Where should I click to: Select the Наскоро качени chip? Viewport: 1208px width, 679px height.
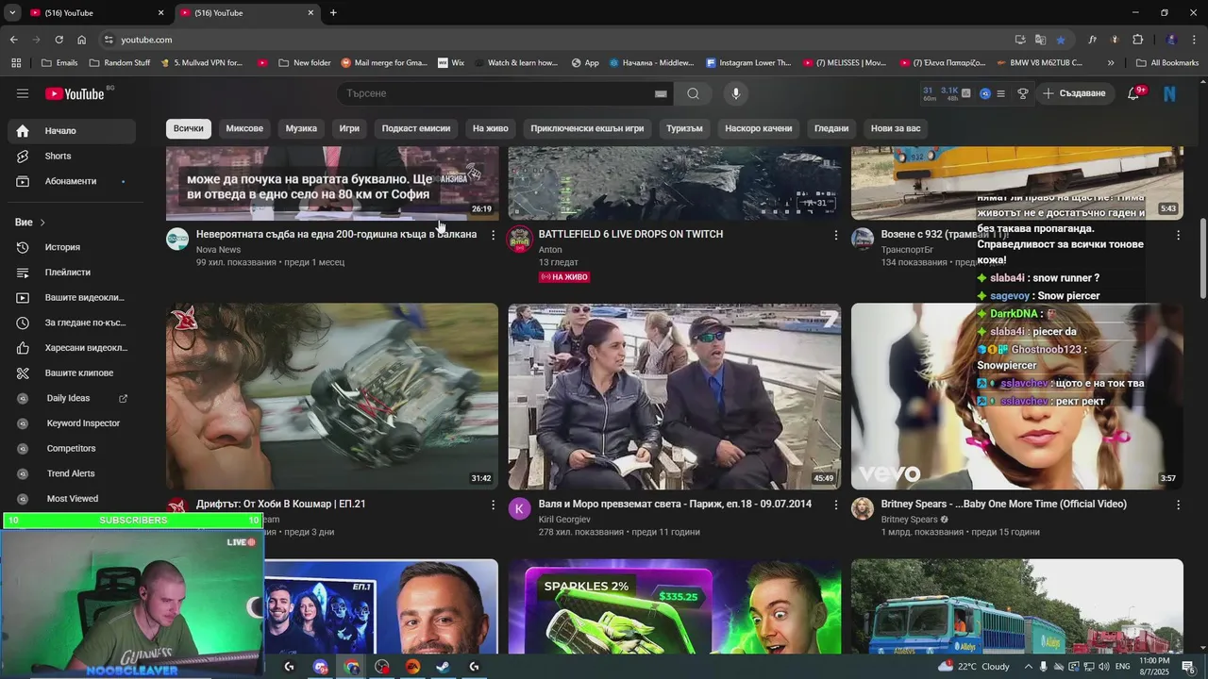pyautogui.click(x=759, y=128)
